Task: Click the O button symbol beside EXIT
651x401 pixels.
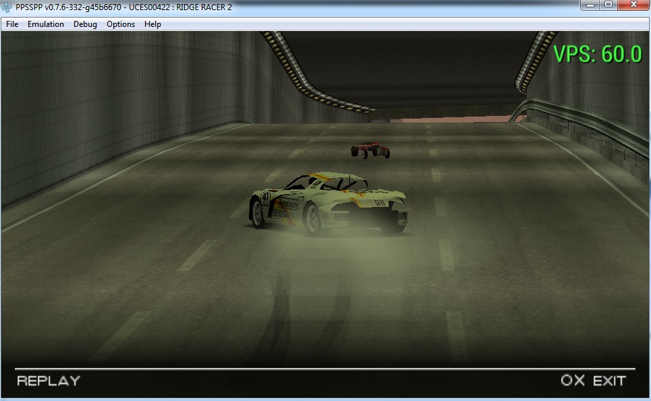Action: click(x=567, y=381)
